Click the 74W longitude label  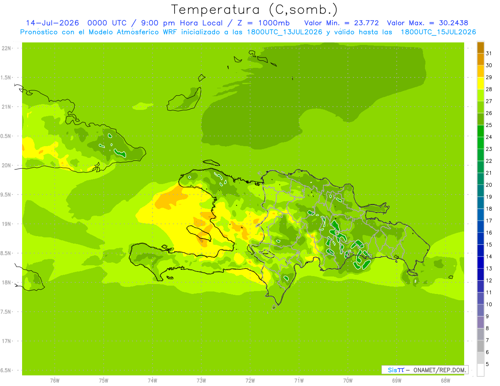pos(152,380)
